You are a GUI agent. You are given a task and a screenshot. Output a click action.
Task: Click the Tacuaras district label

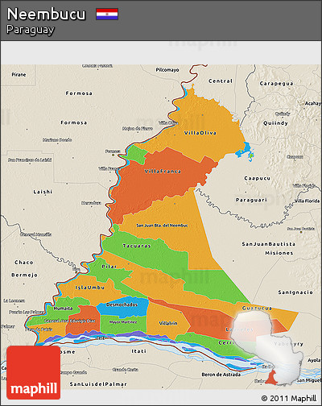click(x=137, y=246)
